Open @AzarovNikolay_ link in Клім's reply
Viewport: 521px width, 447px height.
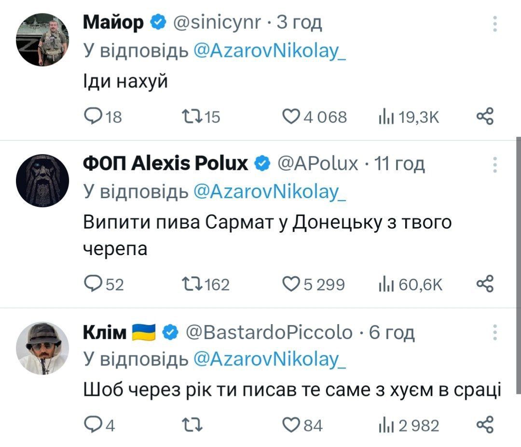pyautogui.click(x=269, y=359)
